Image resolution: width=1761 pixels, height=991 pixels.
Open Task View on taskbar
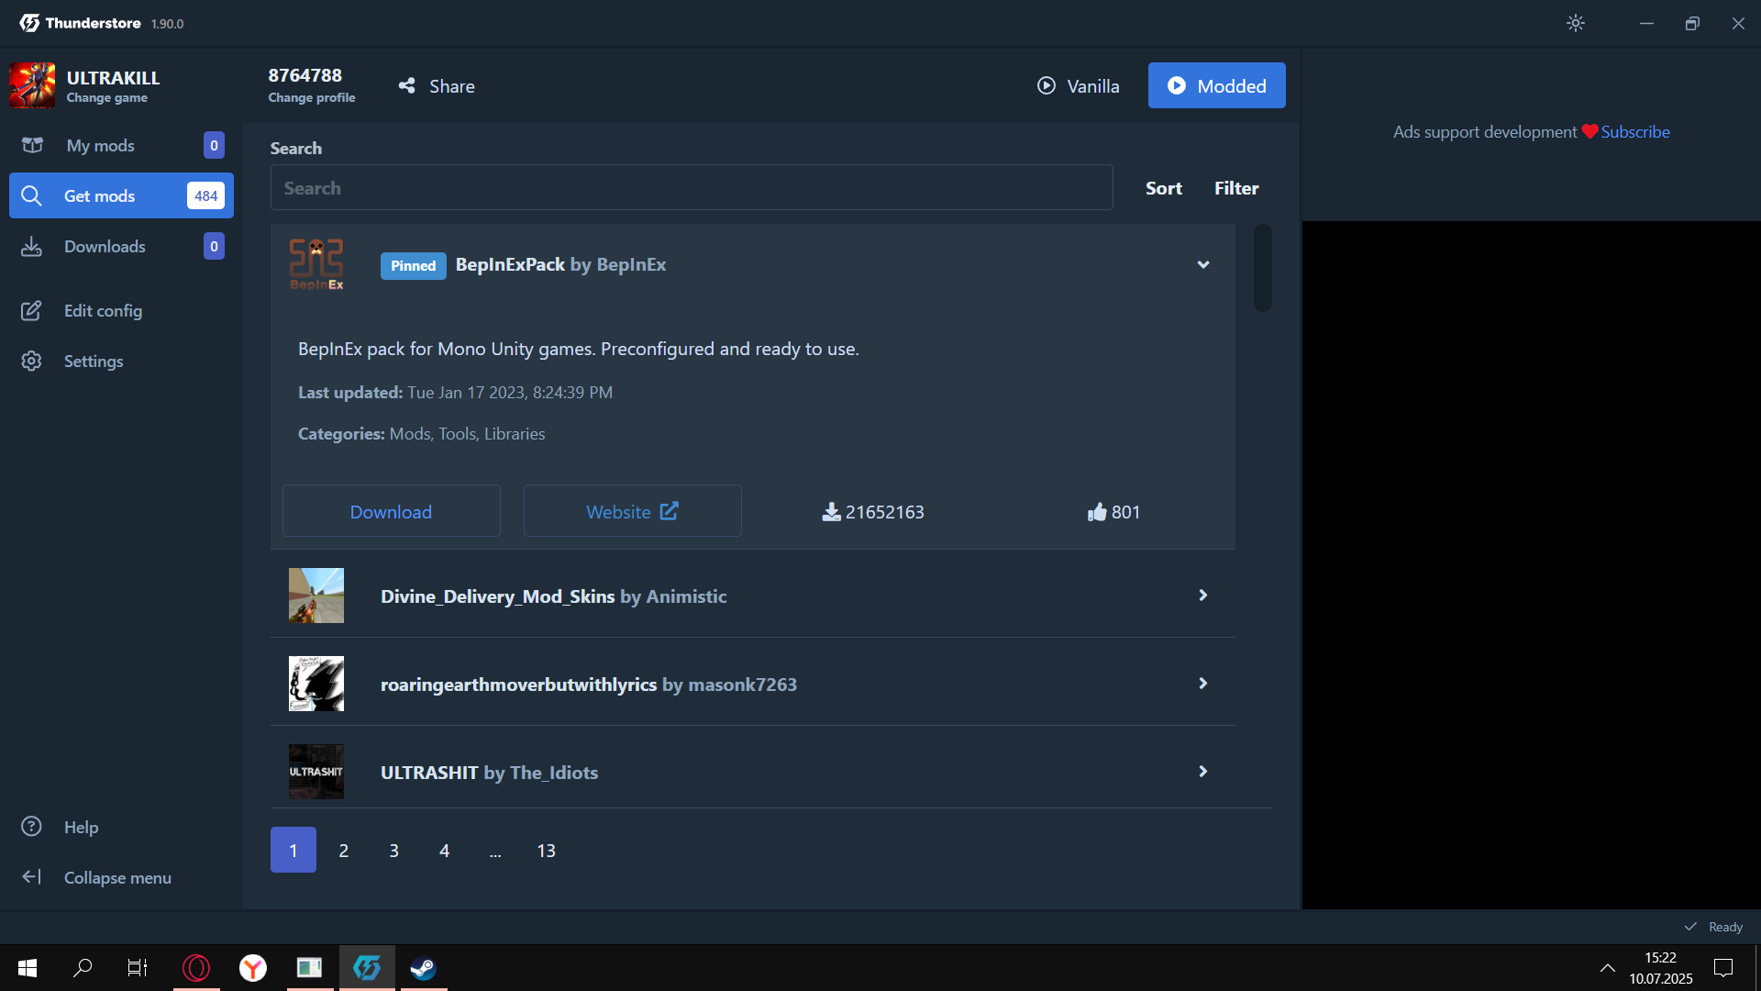point(138,968)
